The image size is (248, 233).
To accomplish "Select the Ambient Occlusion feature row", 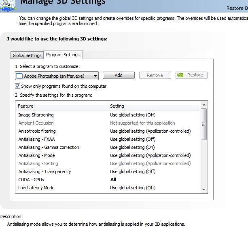I will pyautogui.click(x=108, y=123).
